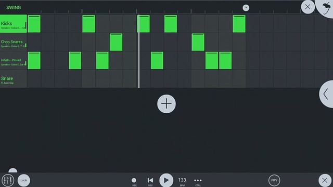
Task: Start playback with the Play button
Action: click(x=166, y=180)
